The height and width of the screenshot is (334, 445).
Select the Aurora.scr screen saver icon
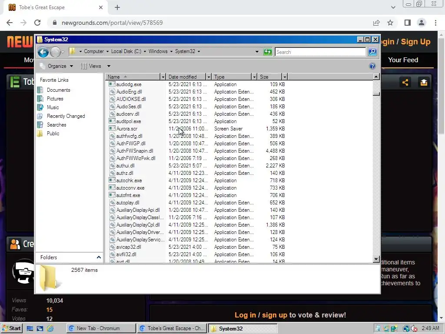tap(112, 129)
